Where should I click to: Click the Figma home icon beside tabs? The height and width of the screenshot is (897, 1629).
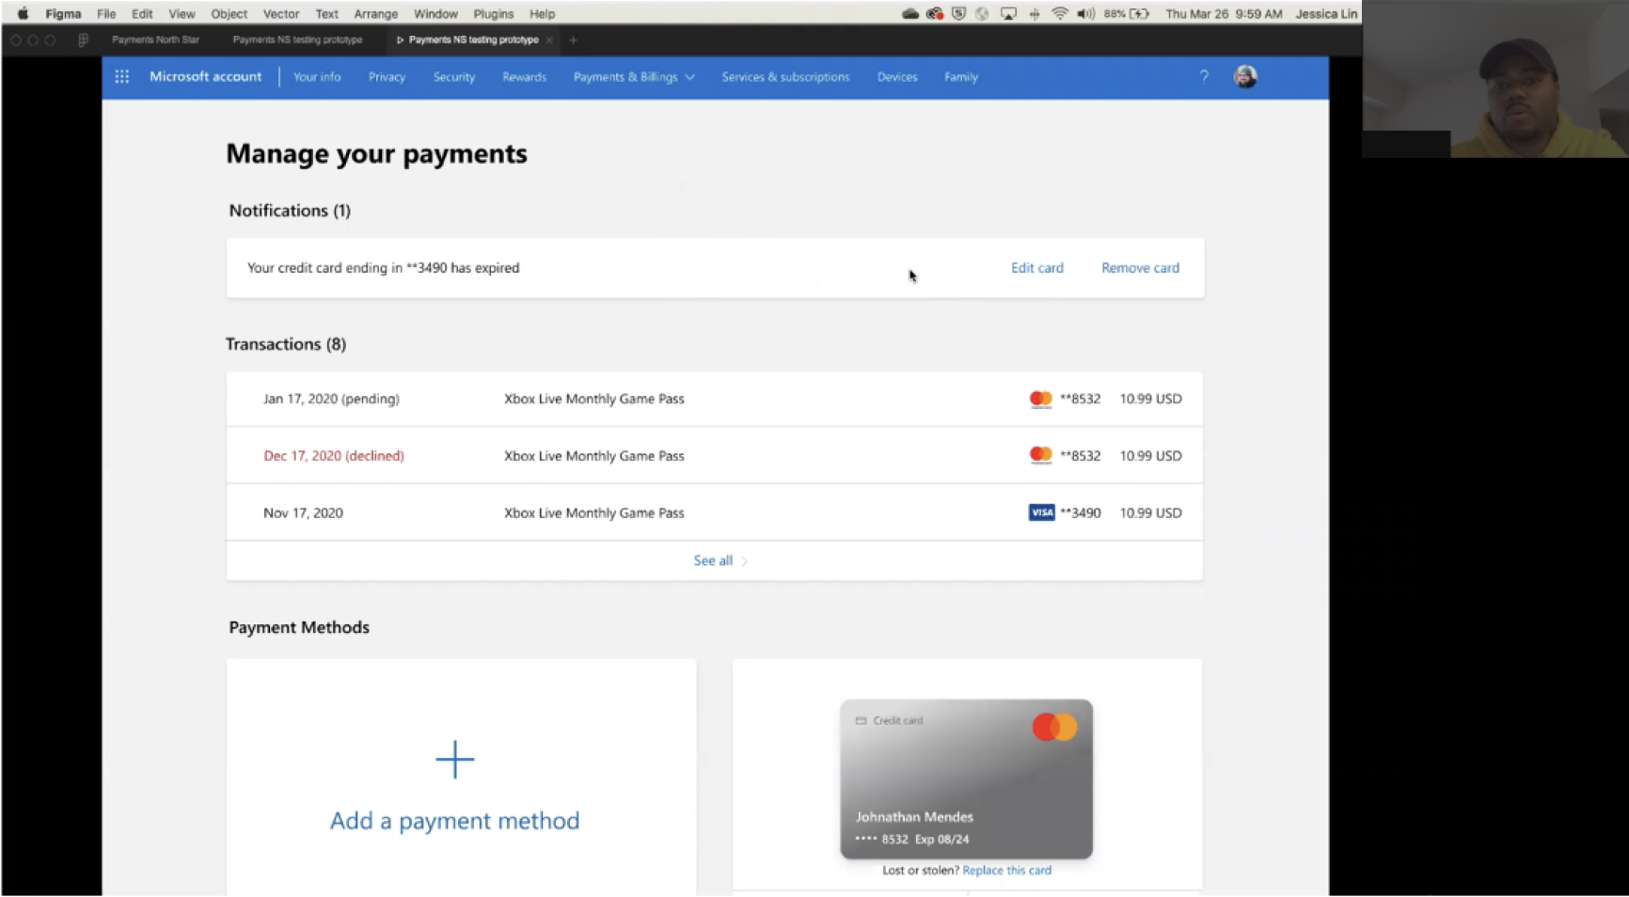coord(83,39)
